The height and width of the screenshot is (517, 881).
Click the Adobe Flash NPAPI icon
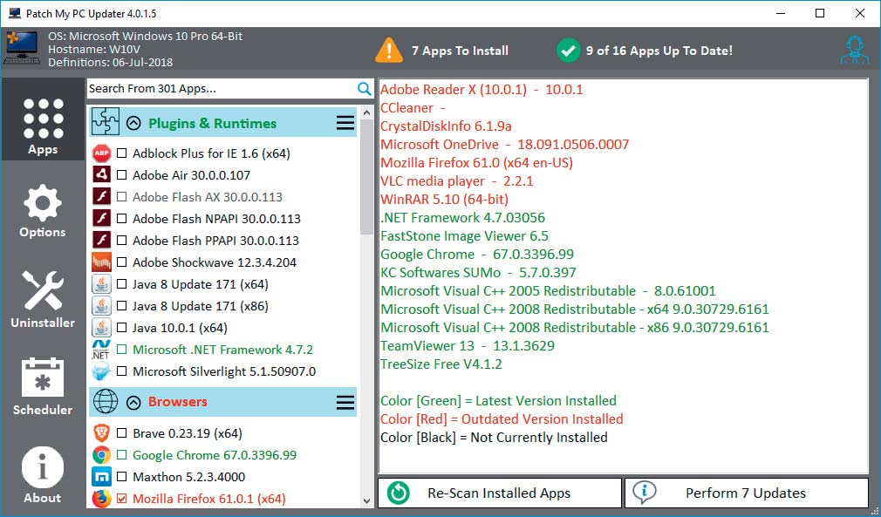coord(102,219)
